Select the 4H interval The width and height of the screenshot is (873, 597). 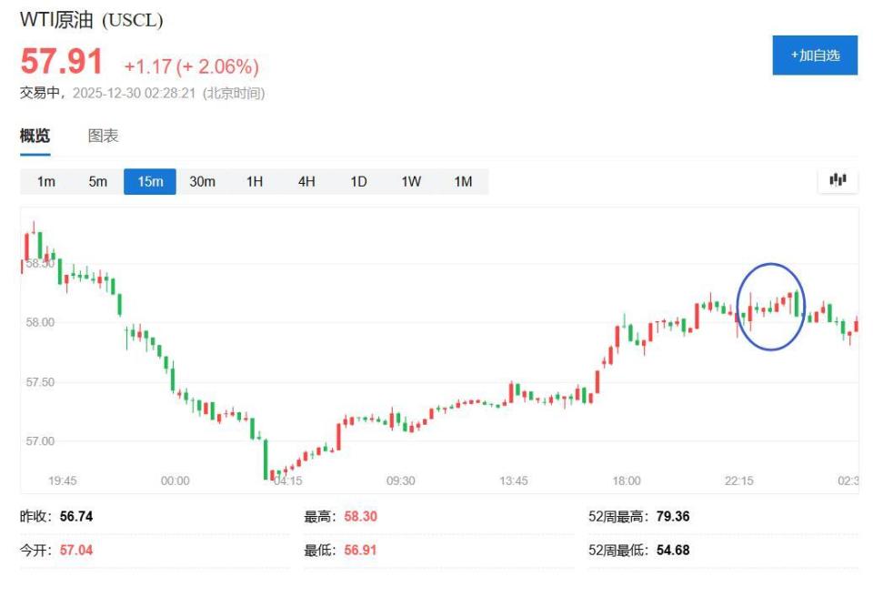(x=306, y=181)
